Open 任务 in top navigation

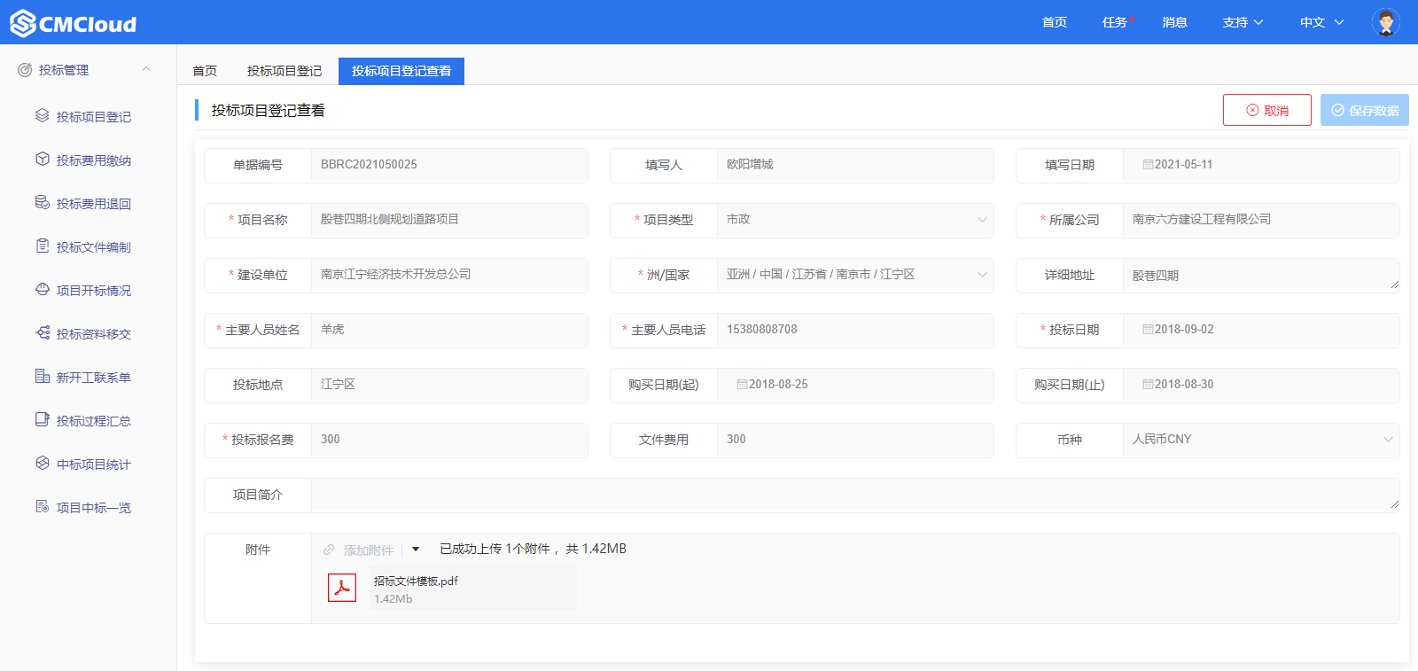point(1115,22)
